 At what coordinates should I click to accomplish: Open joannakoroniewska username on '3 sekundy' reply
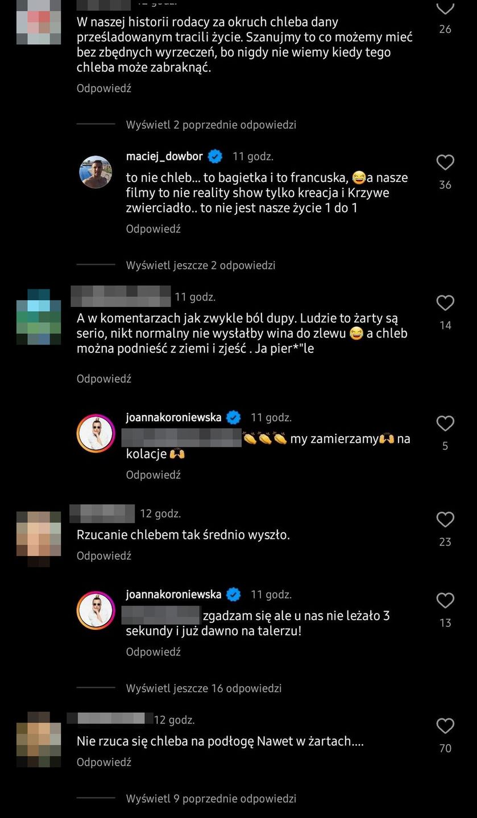pyautogui.click(x=173, y=595)
